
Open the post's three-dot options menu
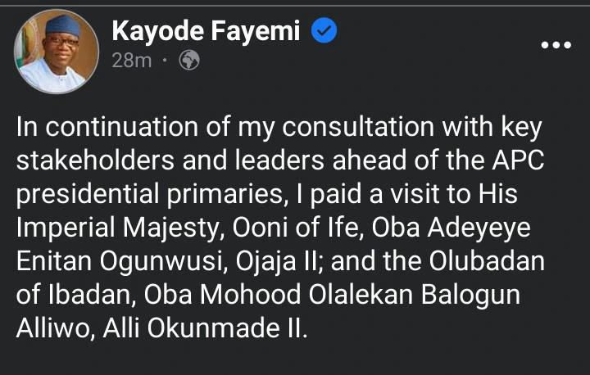pyautogui.click(x=556, y=44)
